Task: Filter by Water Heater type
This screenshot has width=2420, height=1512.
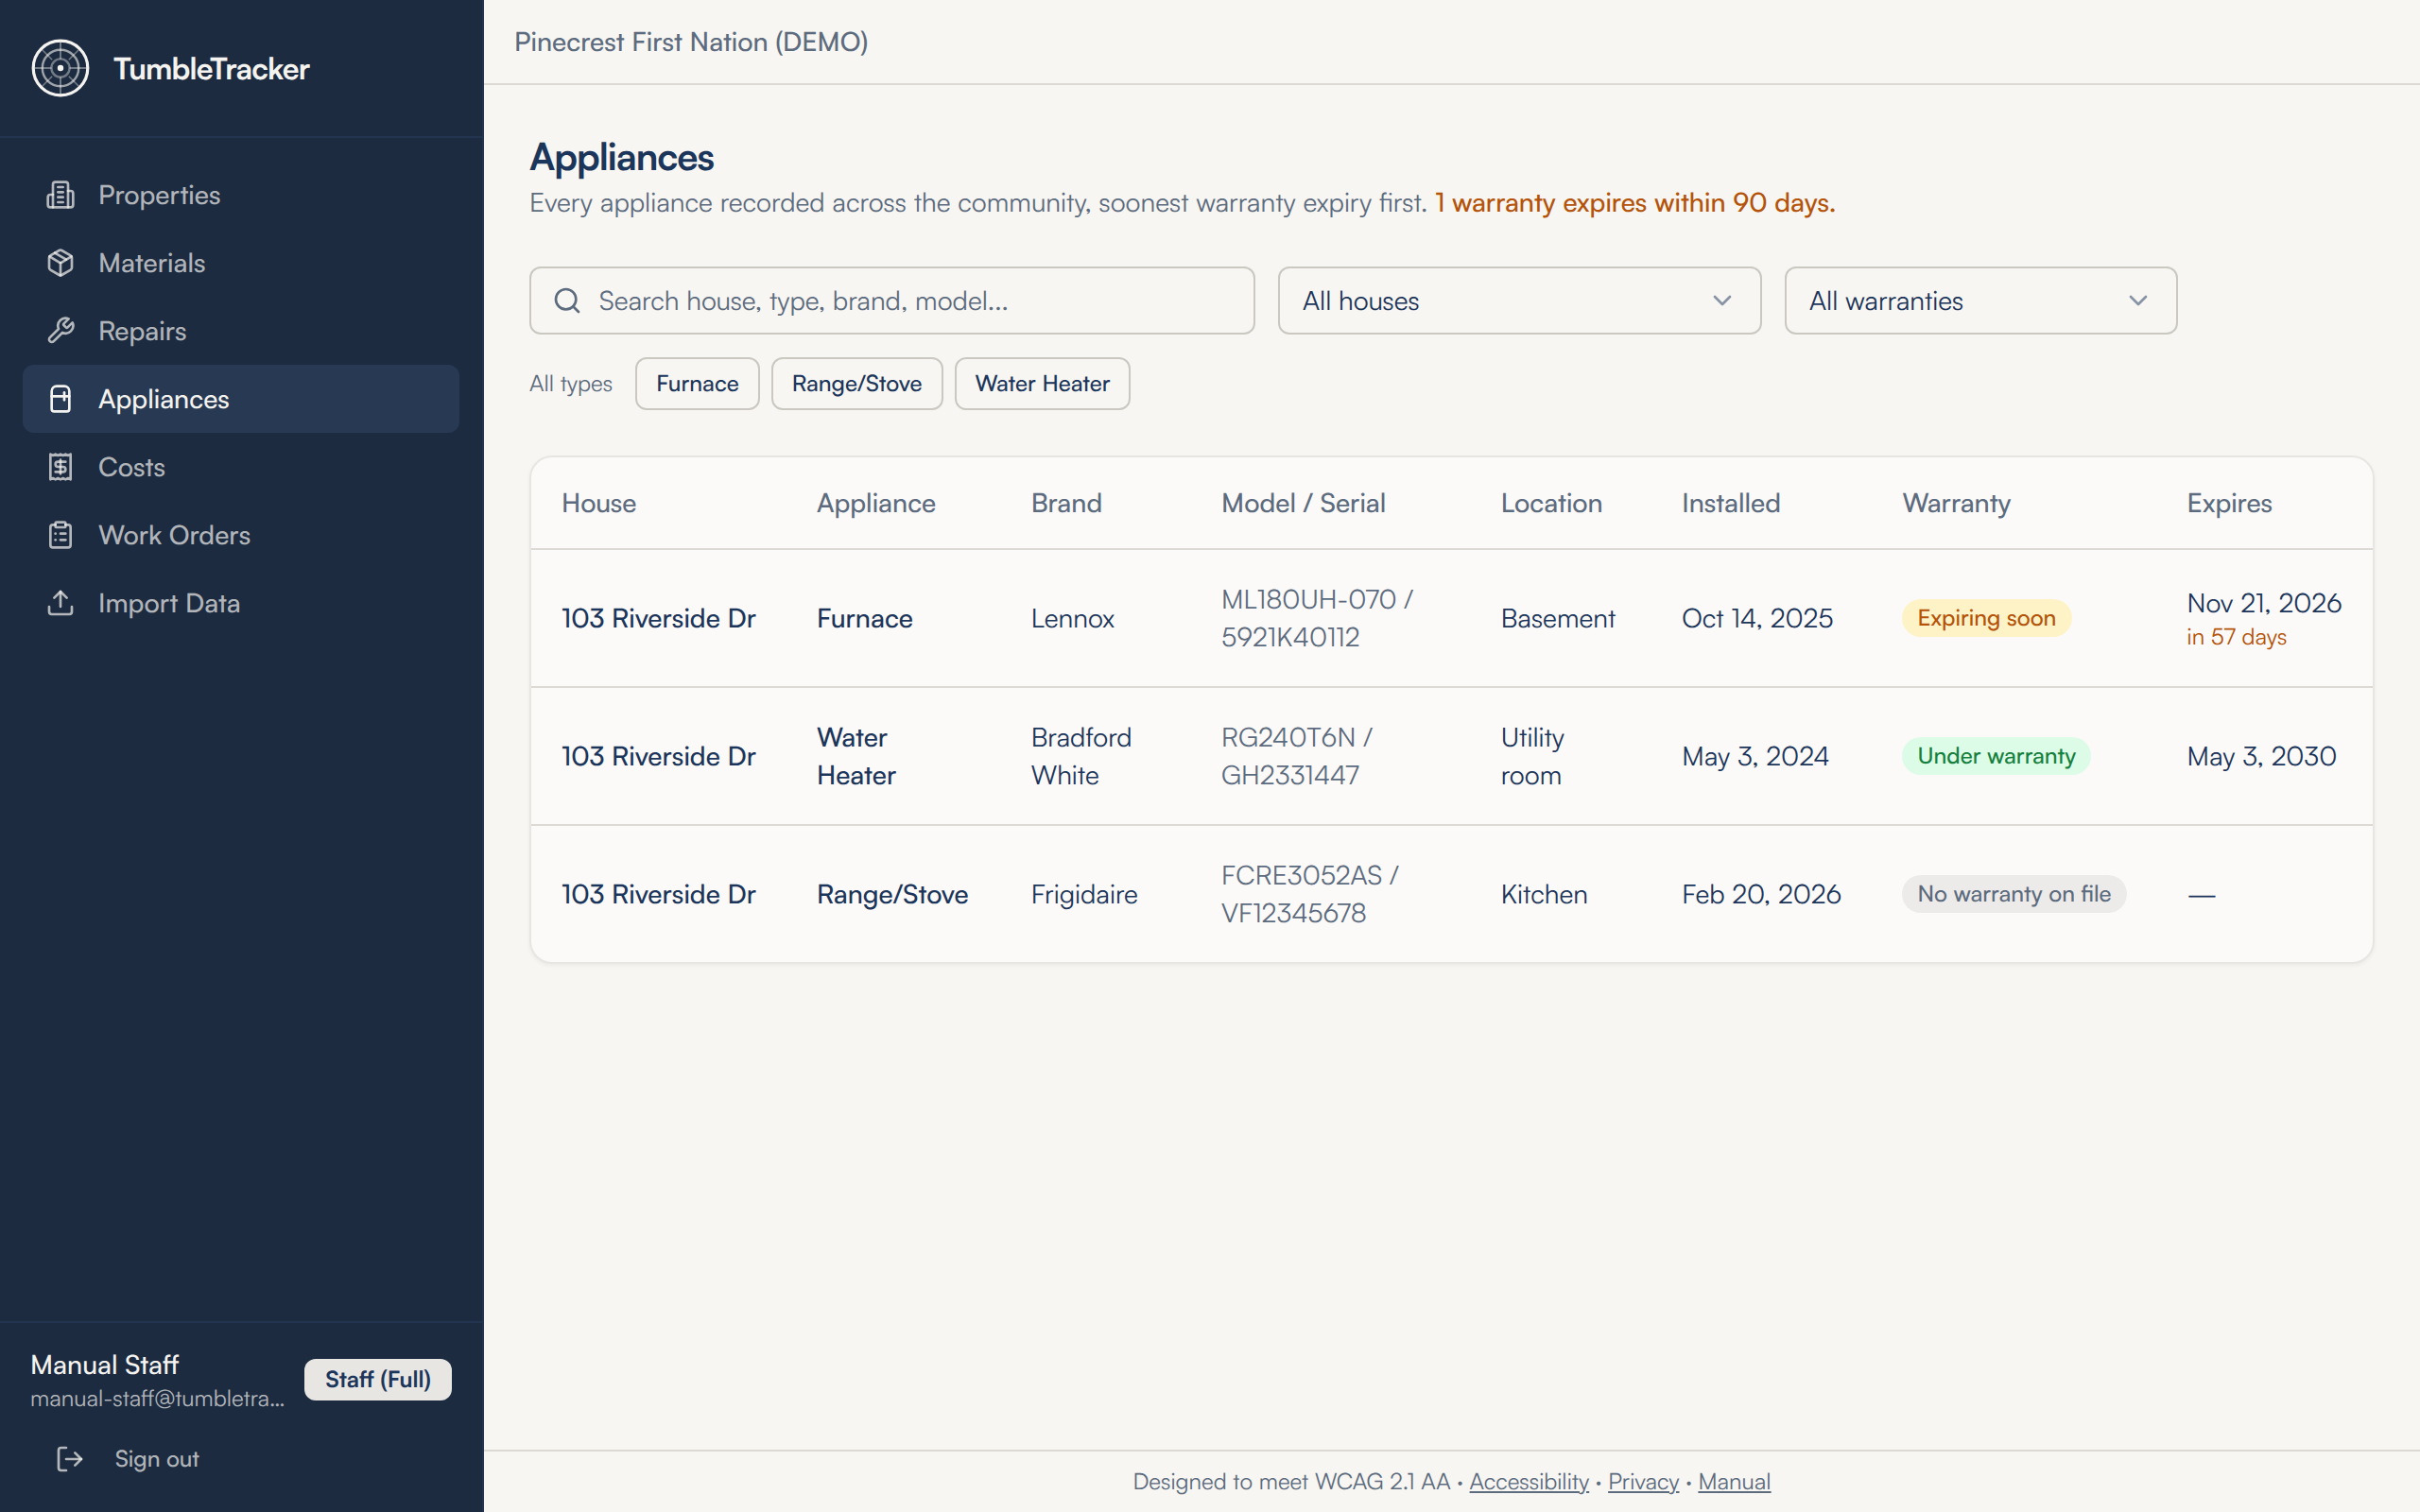Action: 1042,384
